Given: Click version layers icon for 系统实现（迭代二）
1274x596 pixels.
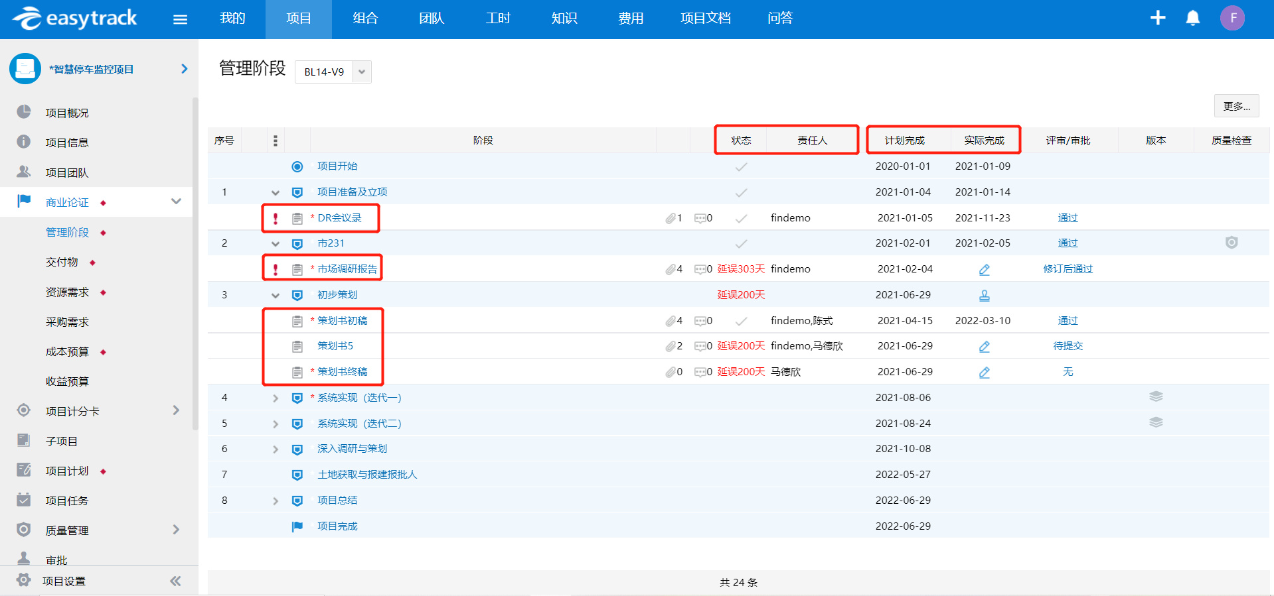Looking at the screenshot, I should (1156, 422).
